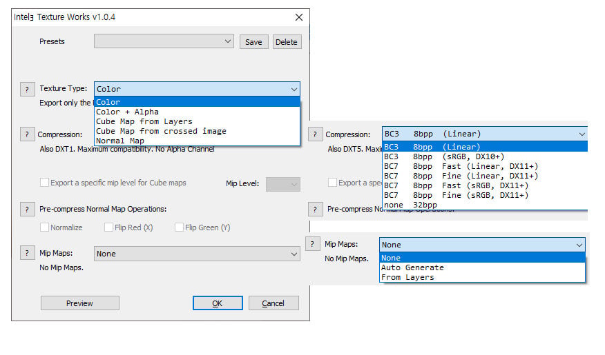Viewport: 605px width, 355px height.
Task: Open the Presets dropdown
Action: (164, 41)
